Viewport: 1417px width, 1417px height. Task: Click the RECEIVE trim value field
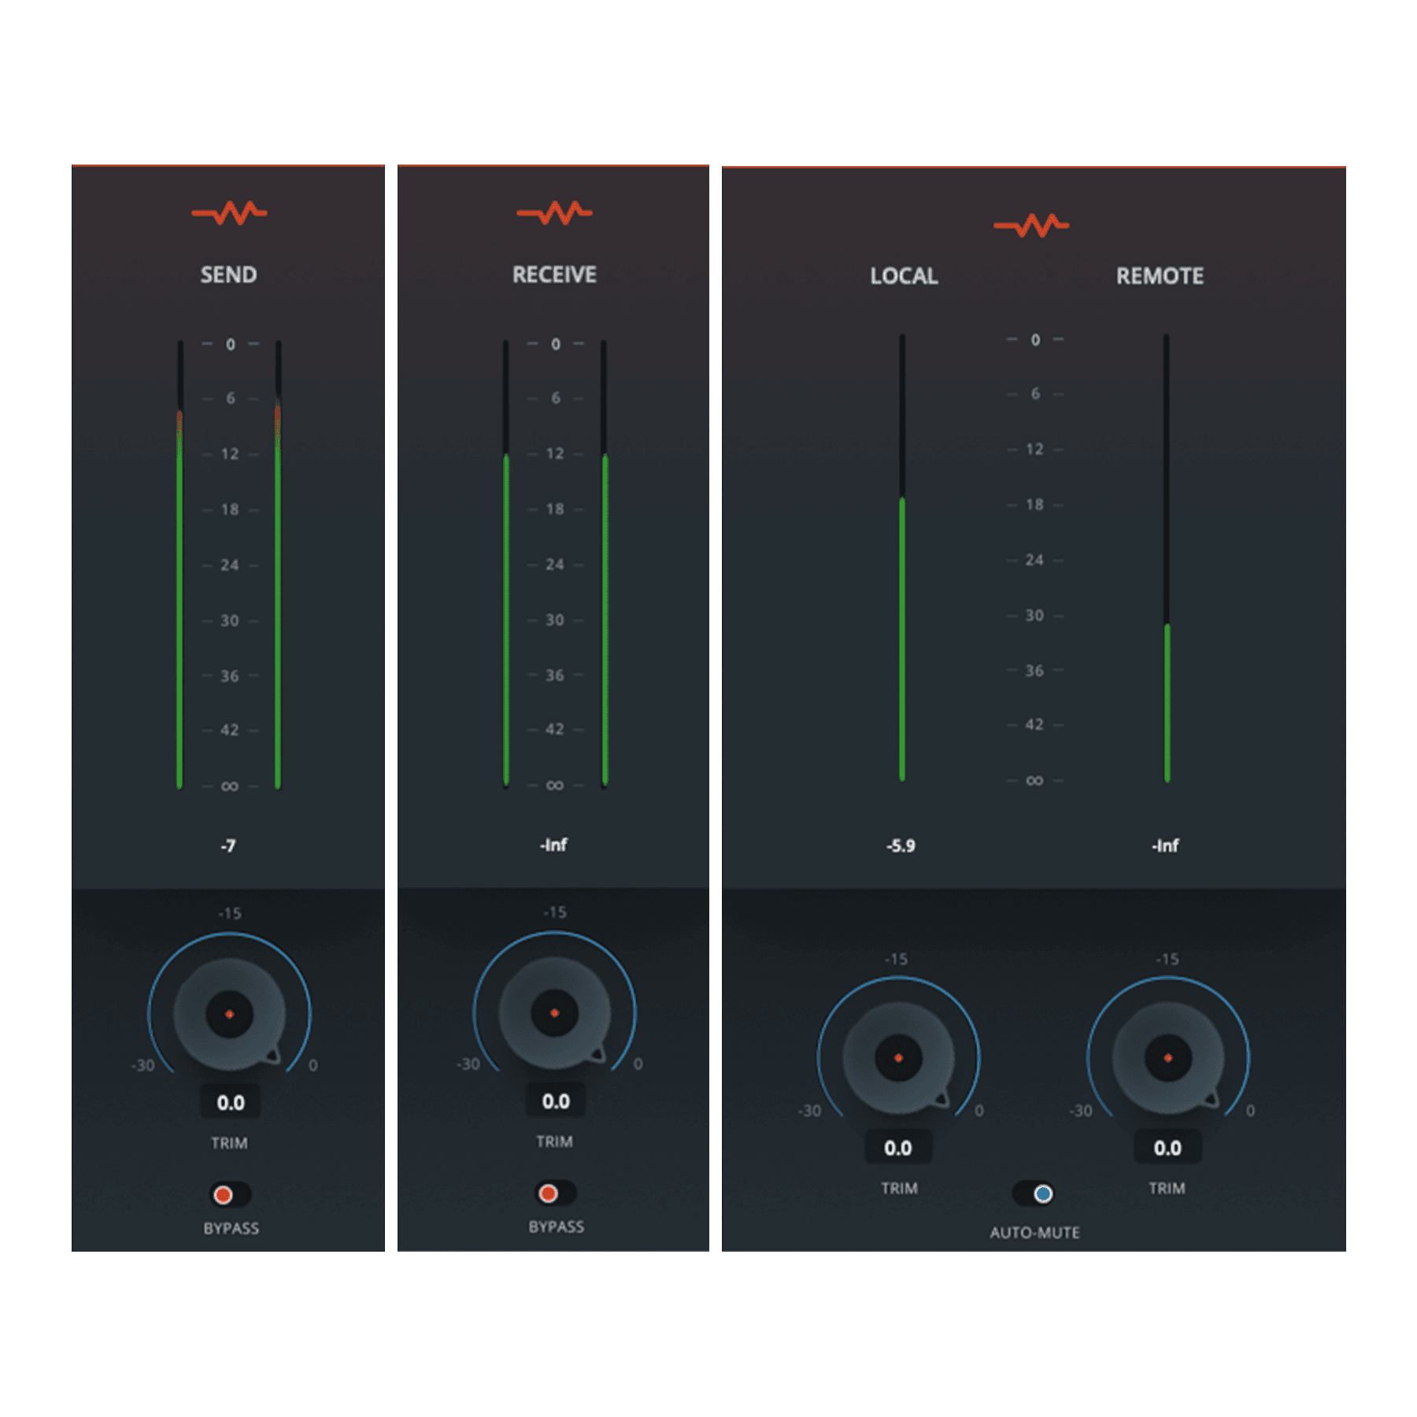pos(555,1102)
